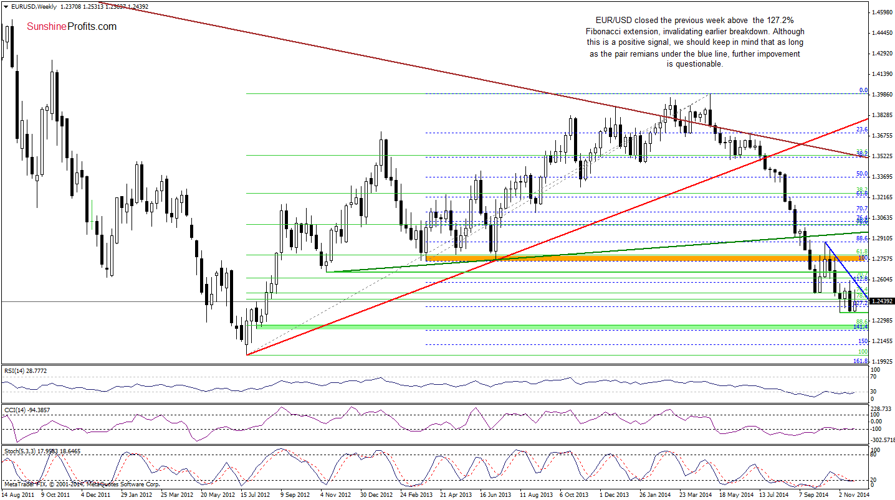Click the 150 Fibonacci level label
Viewport: 895px width, 500px height.
(x=863, y=341)
